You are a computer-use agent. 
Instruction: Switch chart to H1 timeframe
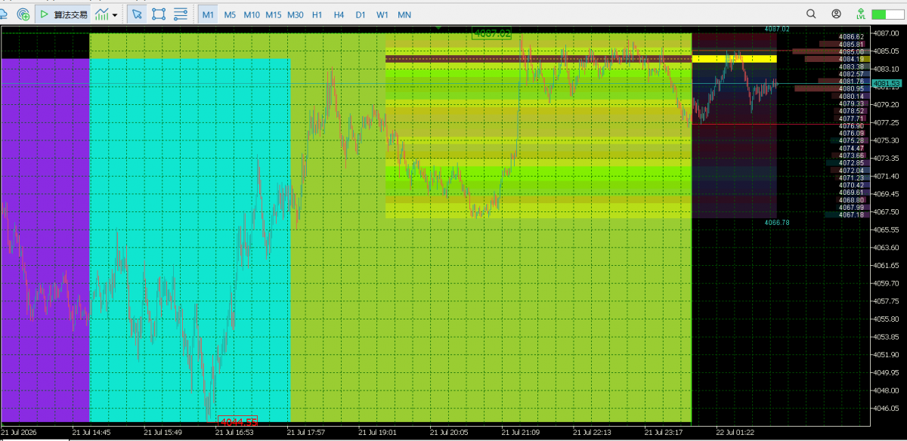317,14
